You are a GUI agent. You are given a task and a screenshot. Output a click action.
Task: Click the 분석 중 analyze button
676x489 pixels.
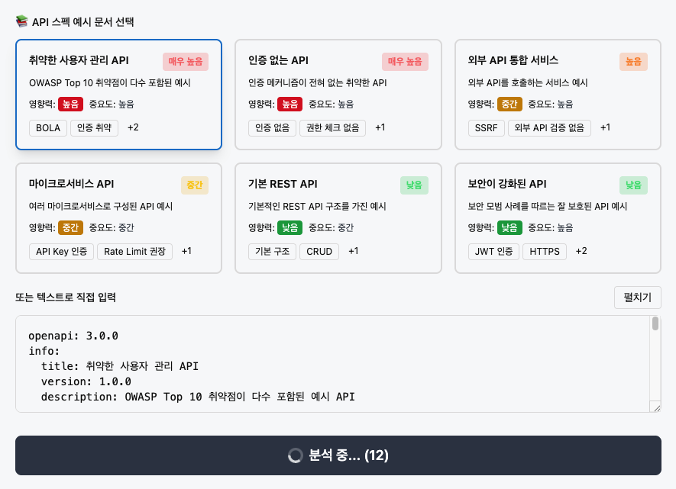[338, 455]
